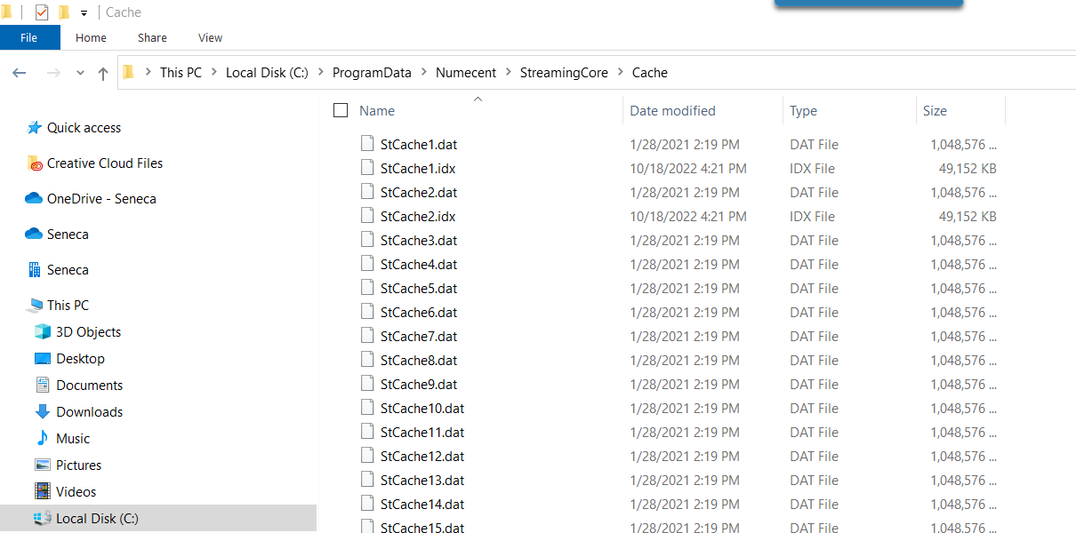Switch to the View ribbon tab
Viewport: 1076px width, 533px height.
pos(210,38)
